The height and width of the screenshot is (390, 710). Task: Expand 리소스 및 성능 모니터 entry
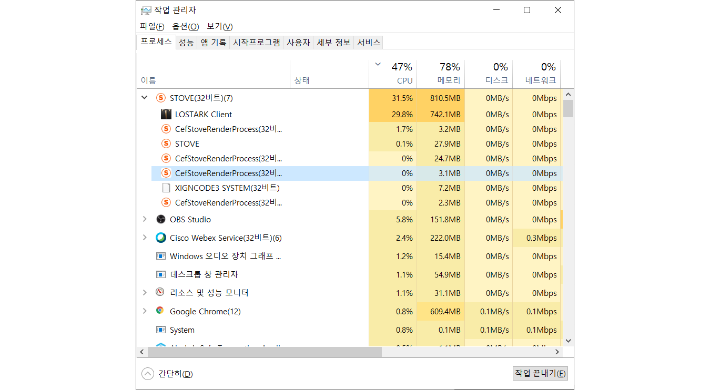tap(145, 292)
